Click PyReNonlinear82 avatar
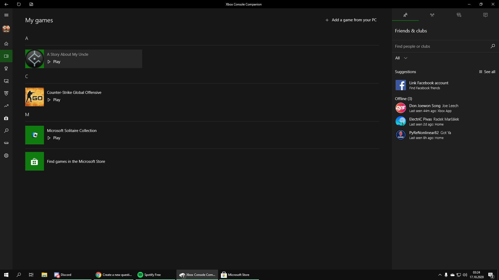The height and width of the screenshot is (280, 499). coord(400,135)
